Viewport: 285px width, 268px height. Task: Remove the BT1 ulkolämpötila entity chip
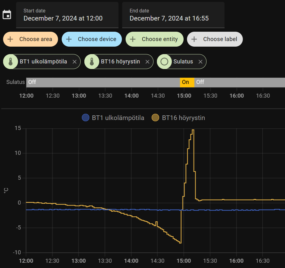(x=74, y=62)
